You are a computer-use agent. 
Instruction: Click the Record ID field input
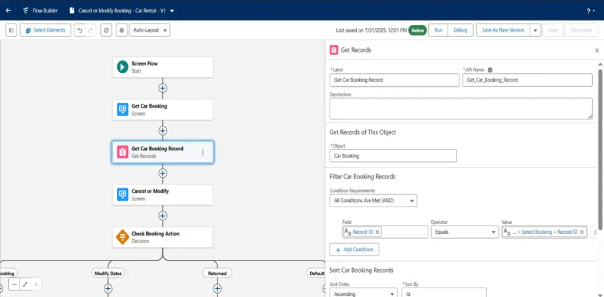[385, 232]
